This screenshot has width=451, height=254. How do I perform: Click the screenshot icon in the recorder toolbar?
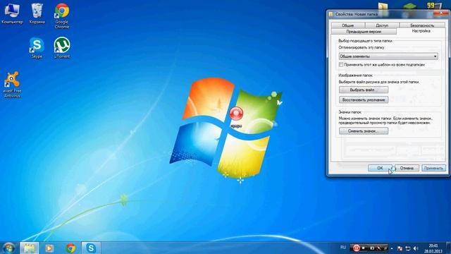click(x=372, y=248)
